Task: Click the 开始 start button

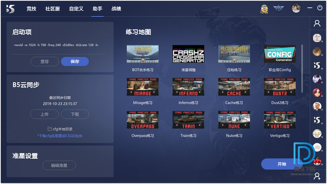Action: [x=282, y=164]
